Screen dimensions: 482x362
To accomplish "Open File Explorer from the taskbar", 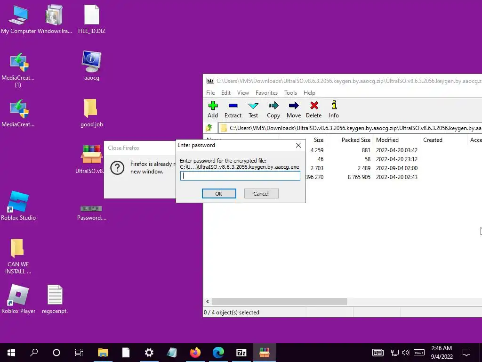I will pos(103,353).
